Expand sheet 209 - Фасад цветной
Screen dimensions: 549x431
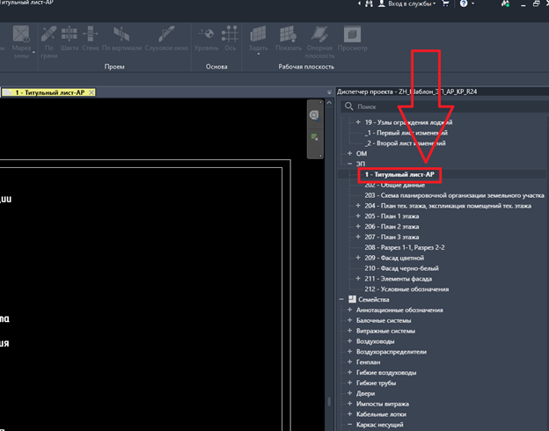pos(358,258)
